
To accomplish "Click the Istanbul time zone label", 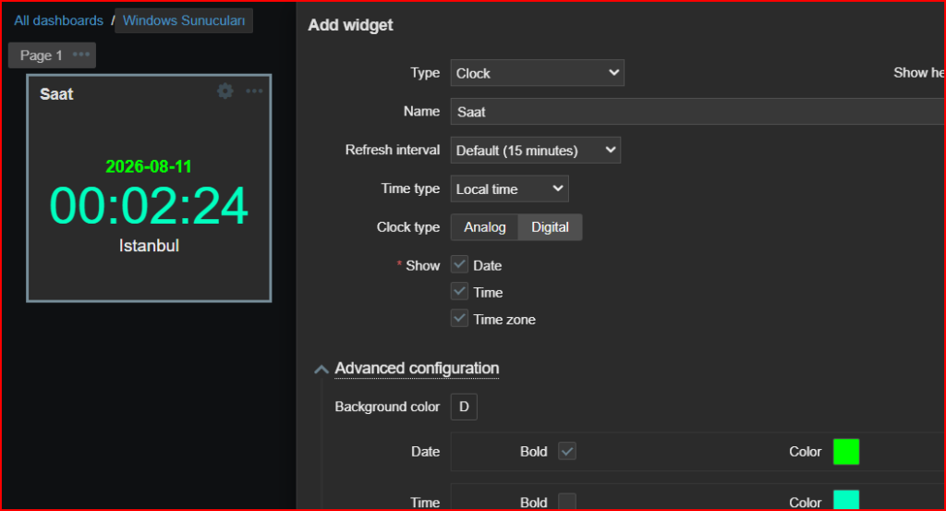I will 149,246.
